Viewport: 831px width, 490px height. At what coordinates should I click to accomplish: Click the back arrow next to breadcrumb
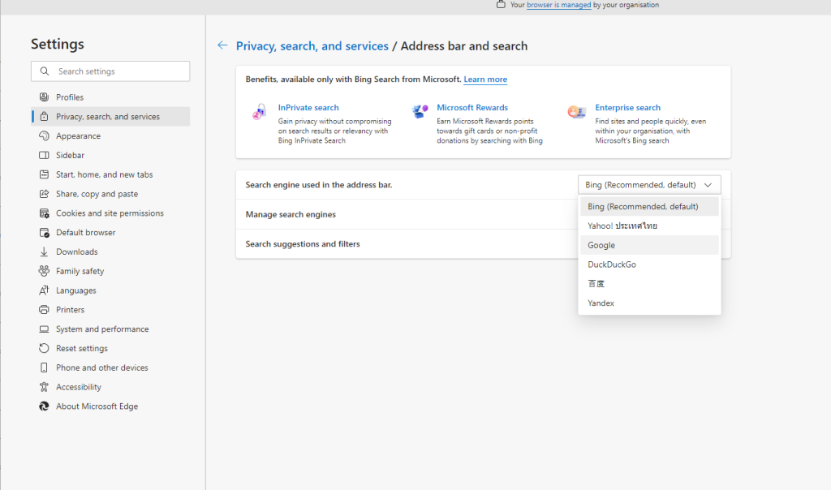(222, 45)
